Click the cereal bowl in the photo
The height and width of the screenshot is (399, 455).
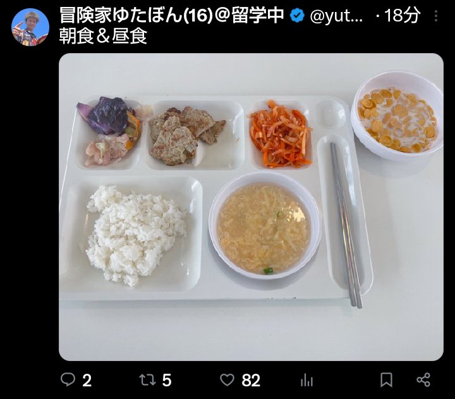pyautogui.click(x=397, y=116)
